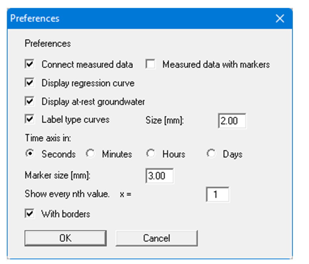Disable Display at-rest groundwater
309x264 pixels.
point(29,102)
